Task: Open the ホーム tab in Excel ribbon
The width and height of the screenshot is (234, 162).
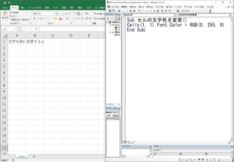Action: [14, 8]
